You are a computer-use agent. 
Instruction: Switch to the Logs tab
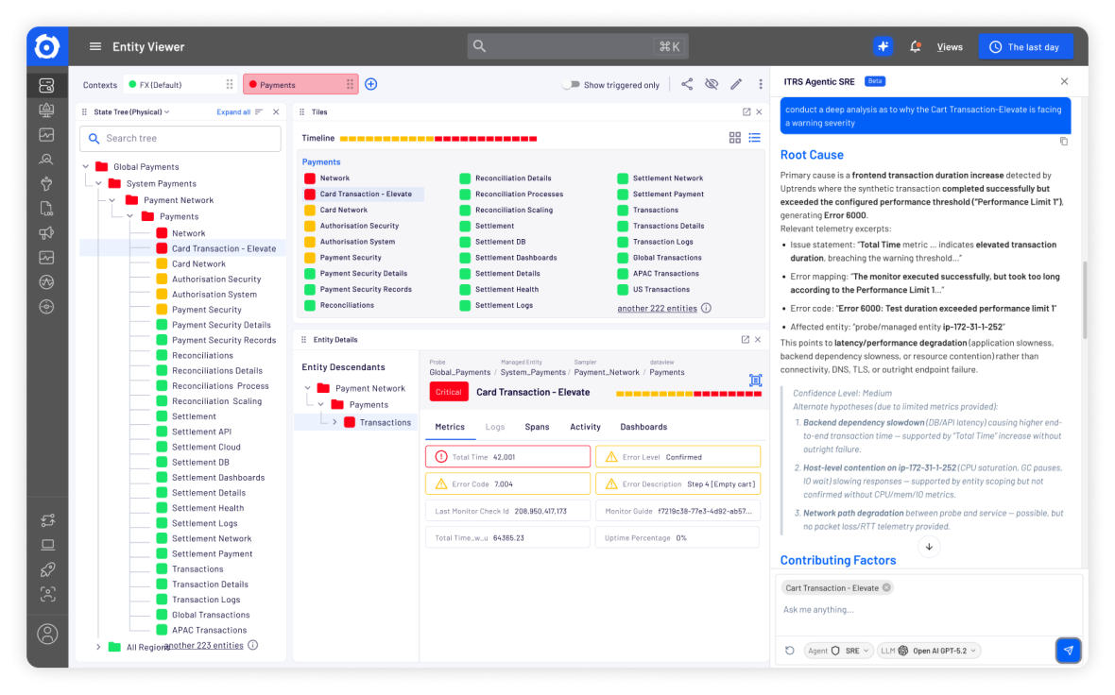pyautogui.click(x=495, y=426)
